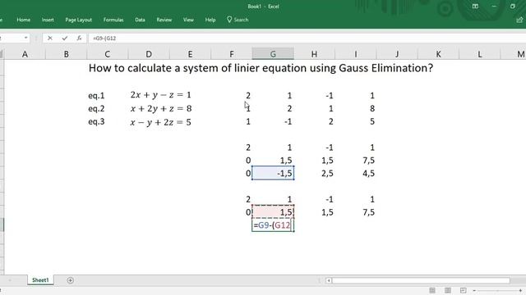The width and height of the screenshot is (526, 295).
Task: Zoom out using the minus button
Action: point(474,290)
